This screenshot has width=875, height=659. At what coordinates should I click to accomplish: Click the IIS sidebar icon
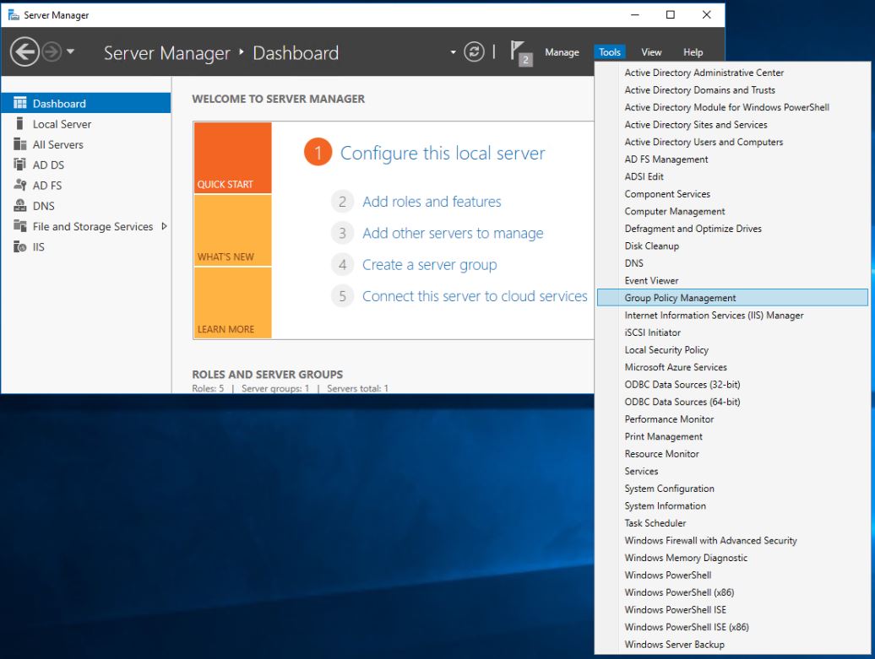click(19, 247)
